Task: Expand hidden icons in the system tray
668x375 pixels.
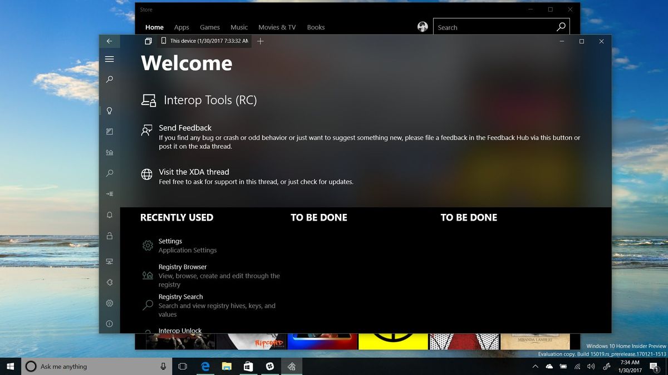Action: 535,367
